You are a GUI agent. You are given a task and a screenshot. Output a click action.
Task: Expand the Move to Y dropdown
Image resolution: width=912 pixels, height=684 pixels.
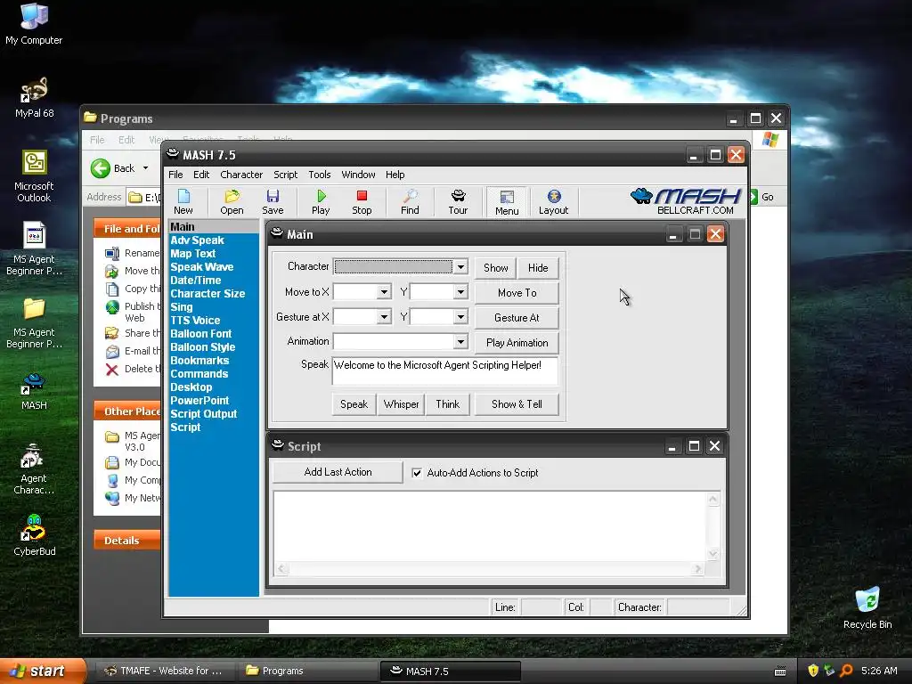point(460,292)
